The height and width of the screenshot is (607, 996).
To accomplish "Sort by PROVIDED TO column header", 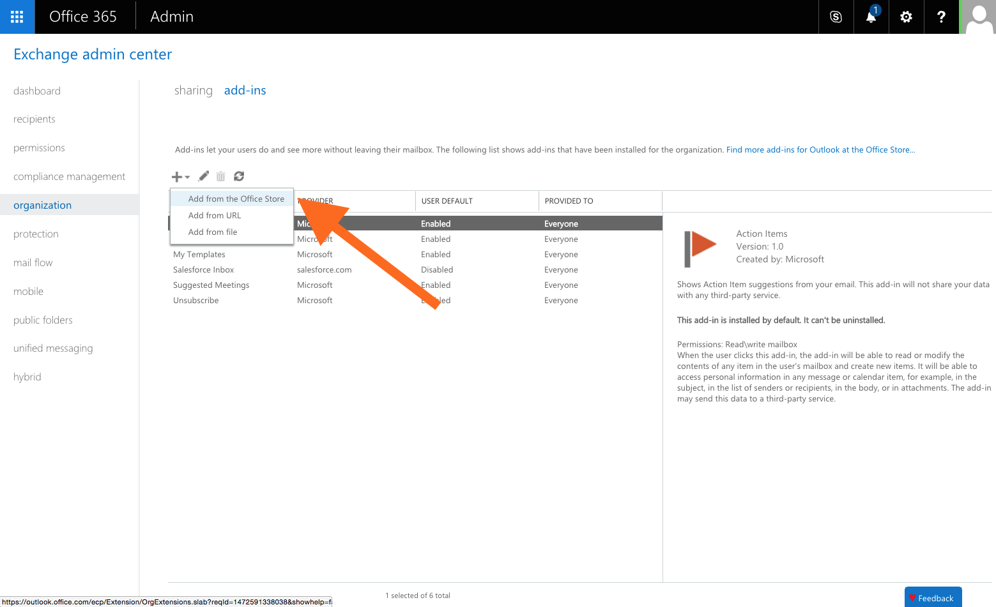I will (569, 200).
